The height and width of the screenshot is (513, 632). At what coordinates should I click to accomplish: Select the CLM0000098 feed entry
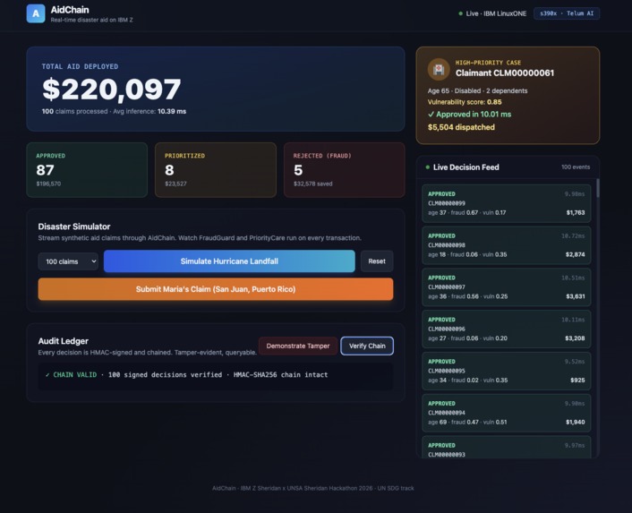[507, 245]
